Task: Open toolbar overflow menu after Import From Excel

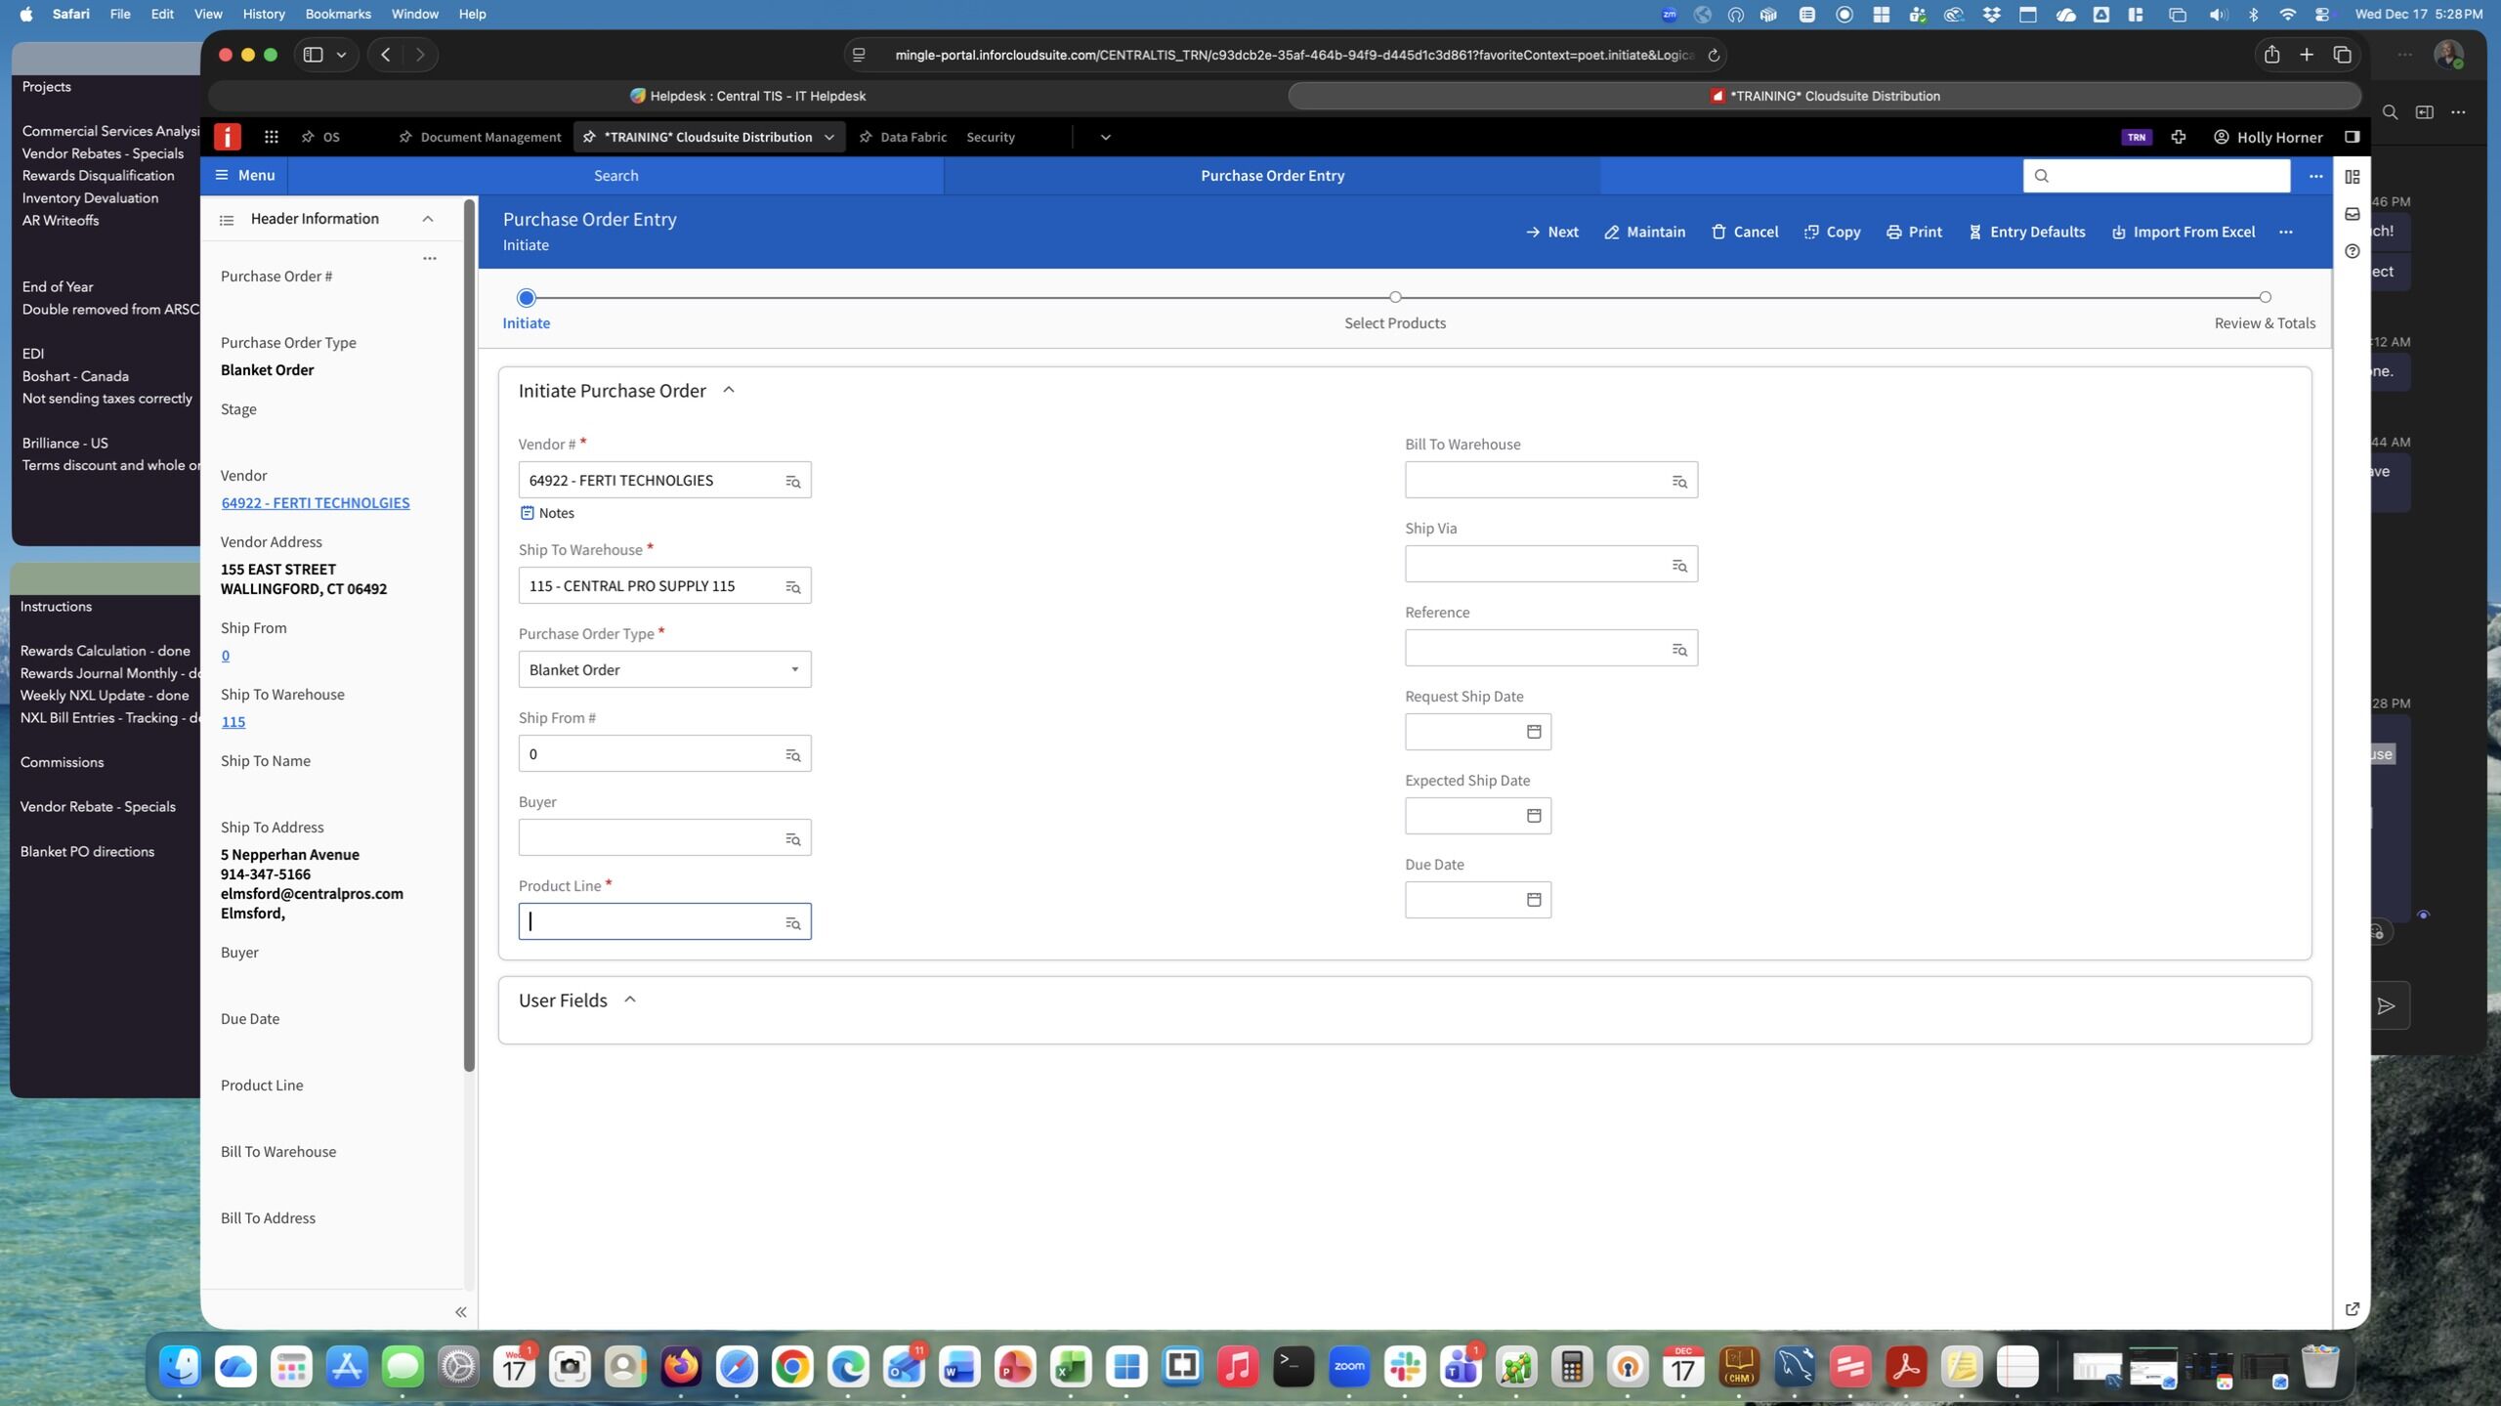Action: pos(2285,233)
